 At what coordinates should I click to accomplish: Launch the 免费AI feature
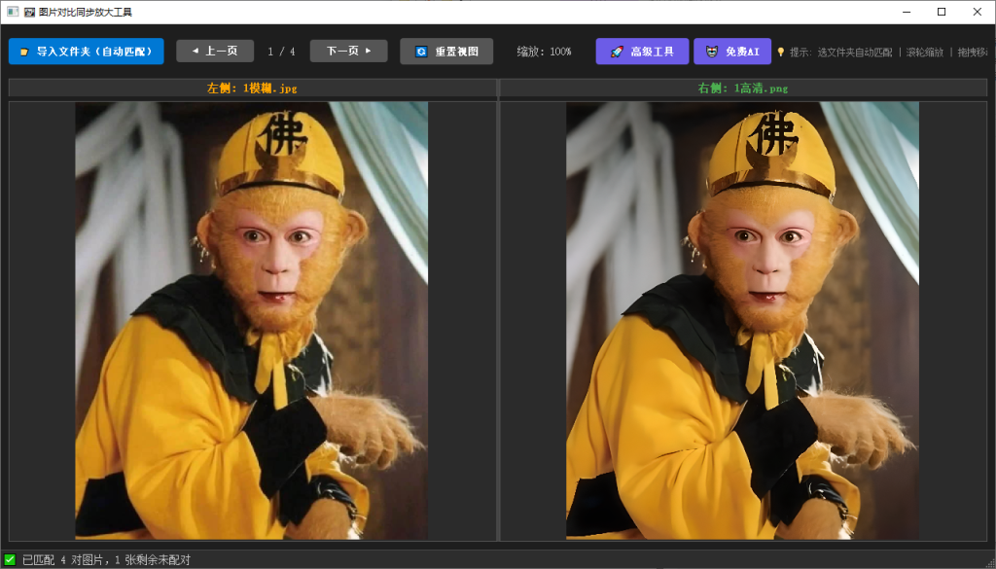(732, 52)
